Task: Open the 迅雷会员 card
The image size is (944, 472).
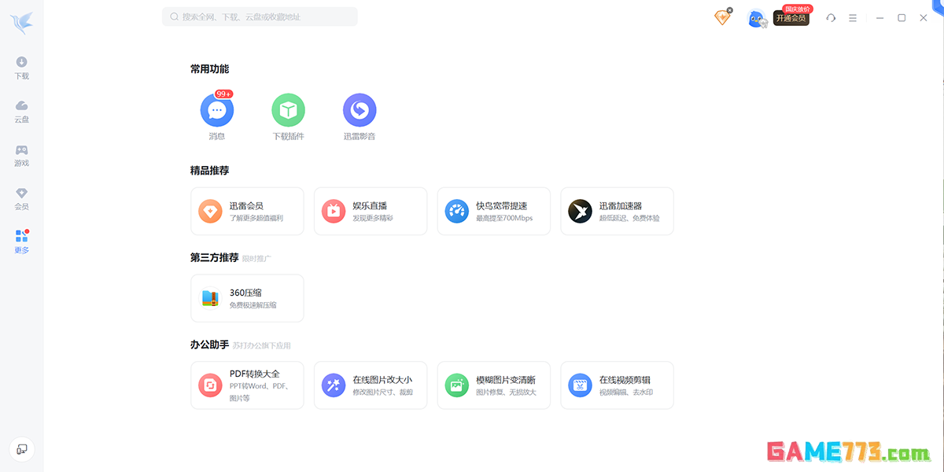Action: tap(247, 211)
